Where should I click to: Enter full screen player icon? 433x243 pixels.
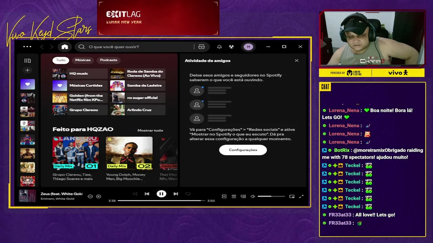(x=301, y=196)
